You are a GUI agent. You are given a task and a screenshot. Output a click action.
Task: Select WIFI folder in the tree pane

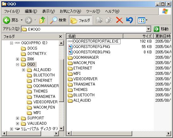(34, 113)
